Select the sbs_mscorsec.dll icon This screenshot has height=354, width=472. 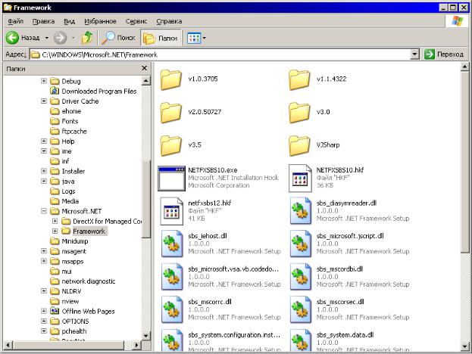point(300,310)
